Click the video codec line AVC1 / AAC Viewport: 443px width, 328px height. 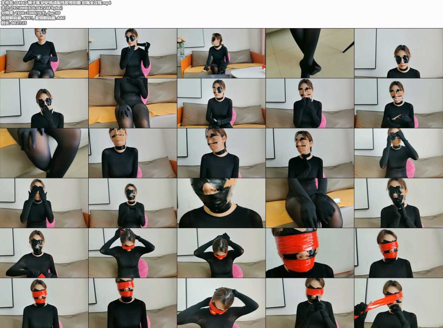(33, 18)
